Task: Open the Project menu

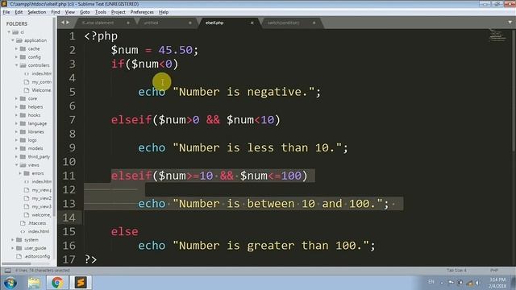Action: pyautogui.click(x=119, y=12)
